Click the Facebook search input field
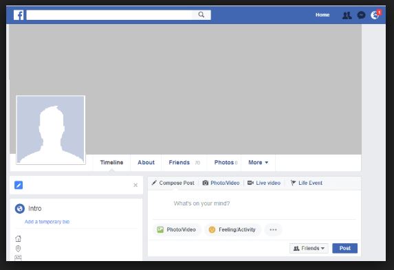The width and height of the screenshot is (394, 270). point(109,15)
